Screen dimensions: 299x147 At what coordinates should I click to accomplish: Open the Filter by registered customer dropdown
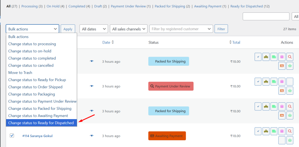pyautogui.click(x=181, y=29)
